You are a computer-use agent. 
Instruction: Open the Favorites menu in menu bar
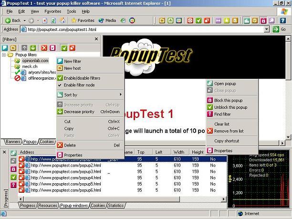tap(52, 11)
